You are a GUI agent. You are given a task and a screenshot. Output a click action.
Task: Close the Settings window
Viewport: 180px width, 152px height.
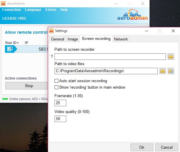173,31
